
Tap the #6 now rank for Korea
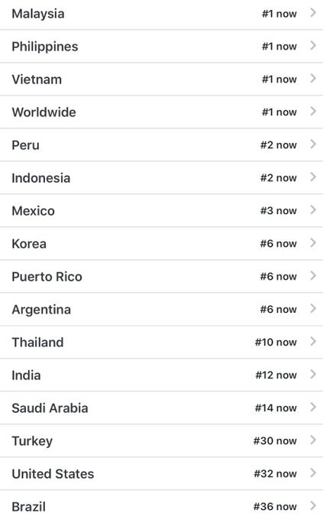point(278,243)
